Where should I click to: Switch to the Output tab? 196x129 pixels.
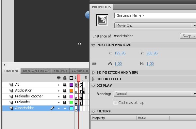click(61, 71)
